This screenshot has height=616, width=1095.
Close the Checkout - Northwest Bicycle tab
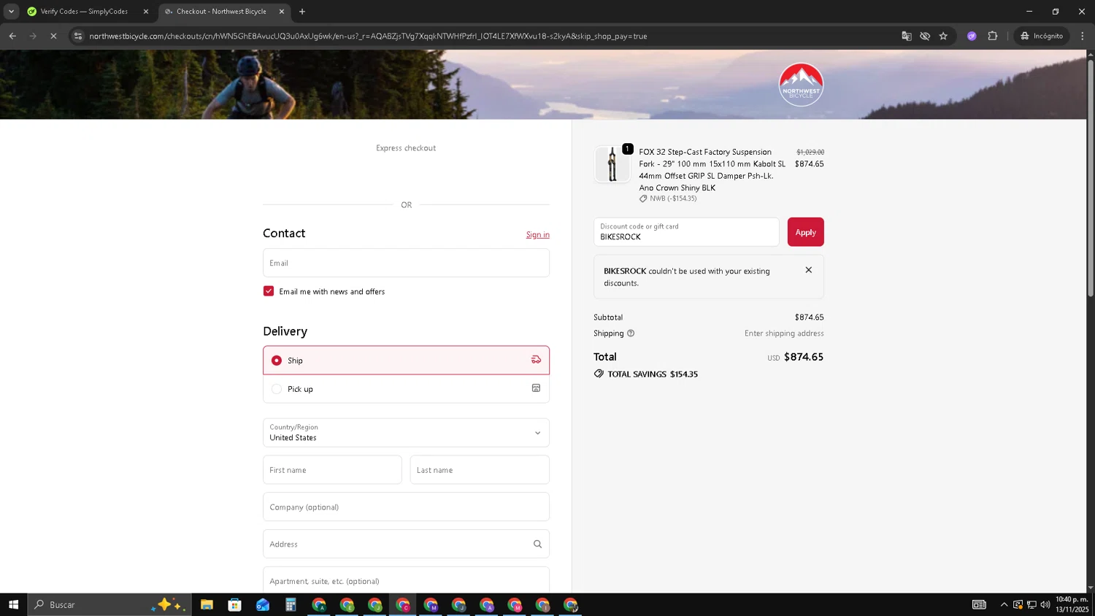[x=282, y=12]
